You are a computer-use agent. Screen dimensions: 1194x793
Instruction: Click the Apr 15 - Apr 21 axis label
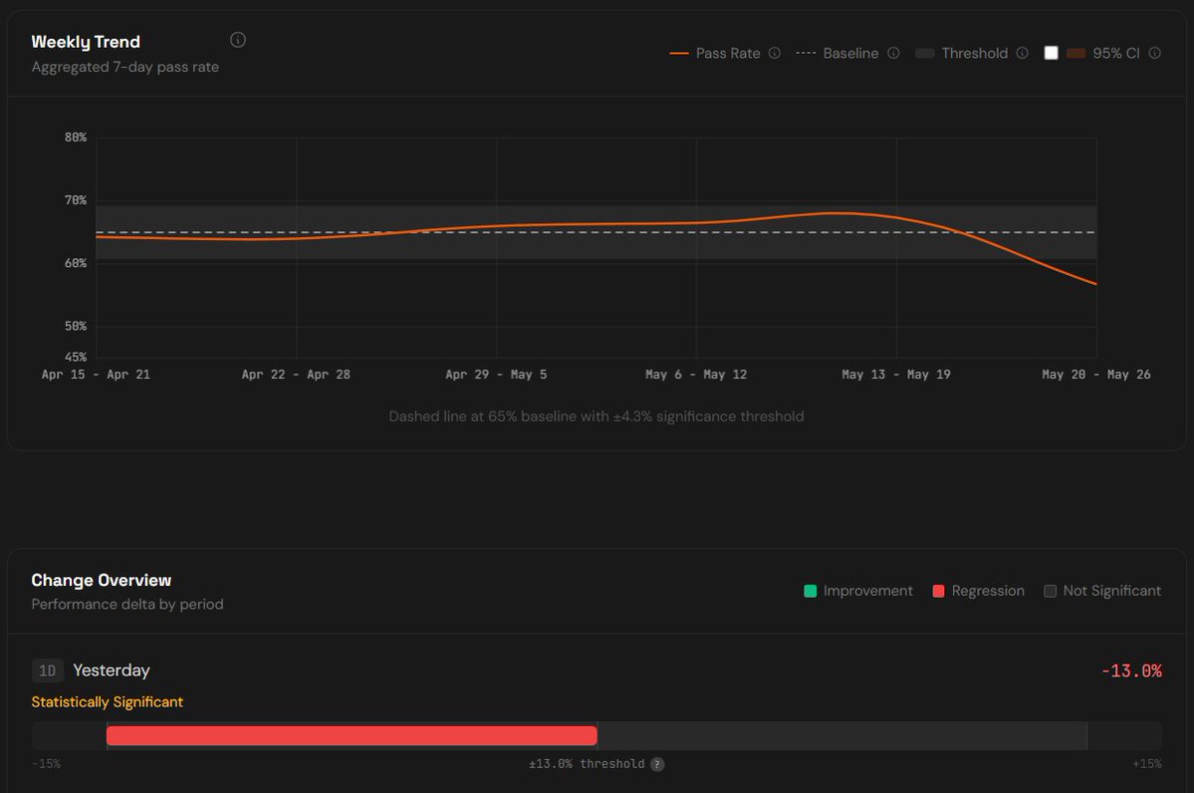click(x=96, y=374)
